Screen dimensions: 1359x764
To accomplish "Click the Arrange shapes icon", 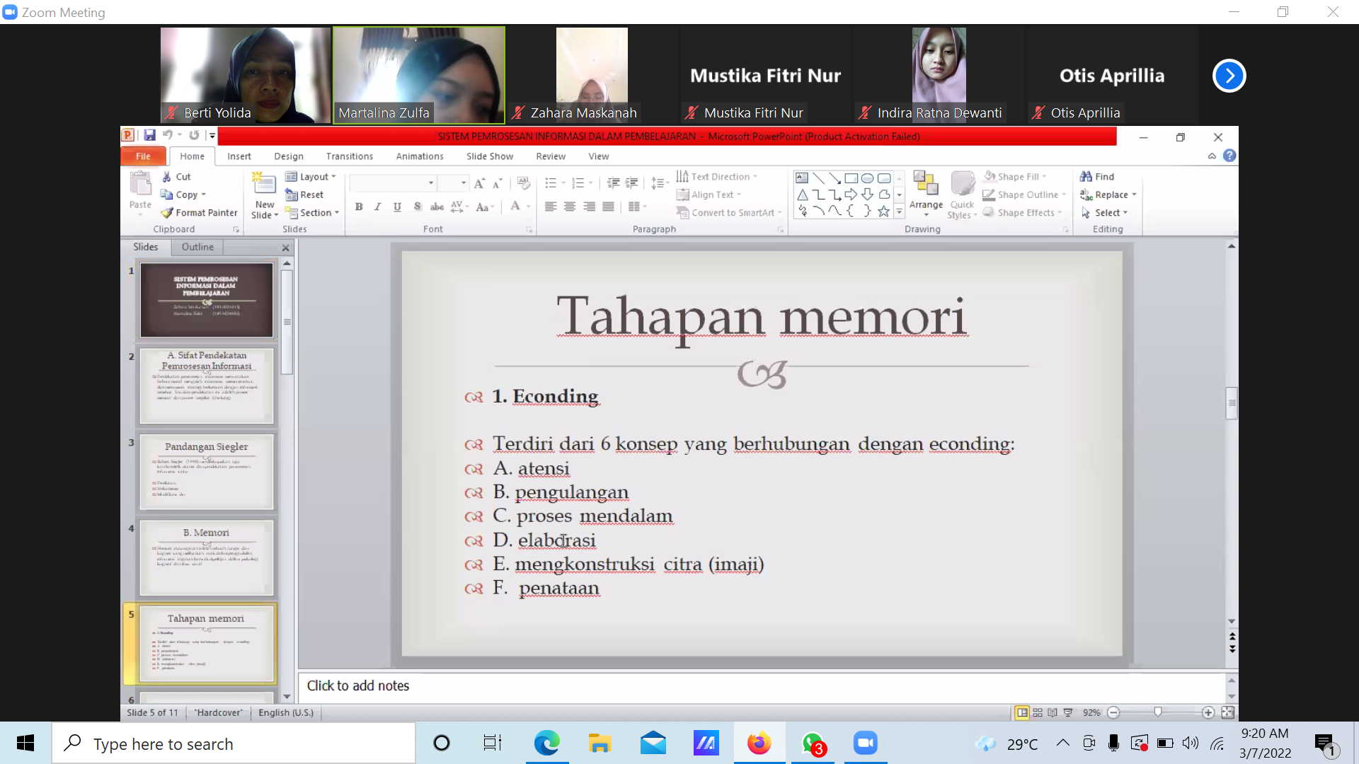I will [x=925, y=184].
